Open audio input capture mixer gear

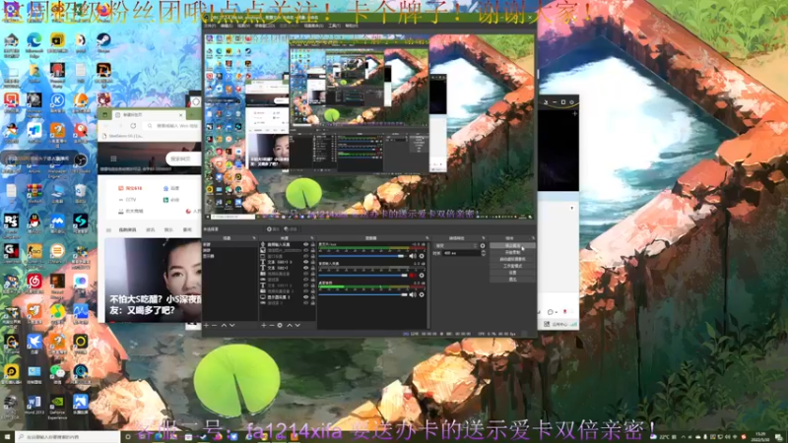[422, 276]
